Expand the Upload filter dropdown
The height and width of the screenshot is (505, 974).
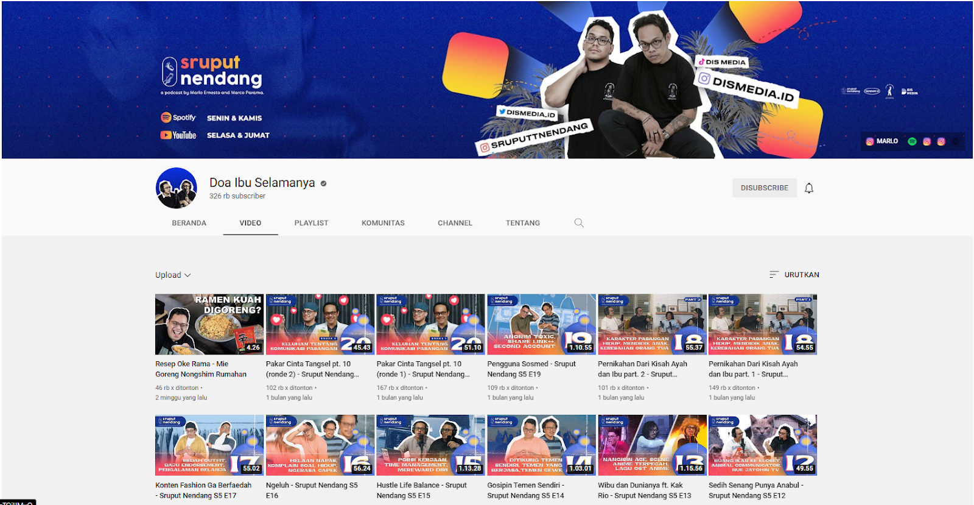173,275
